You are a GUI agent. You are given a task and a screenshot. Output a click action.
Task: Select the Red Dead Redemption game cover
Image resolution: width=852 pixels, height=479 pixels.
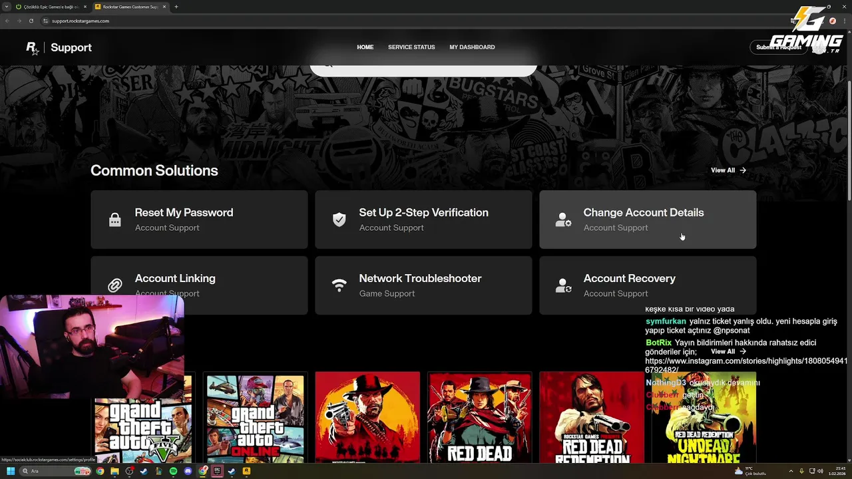click(592, 418)
